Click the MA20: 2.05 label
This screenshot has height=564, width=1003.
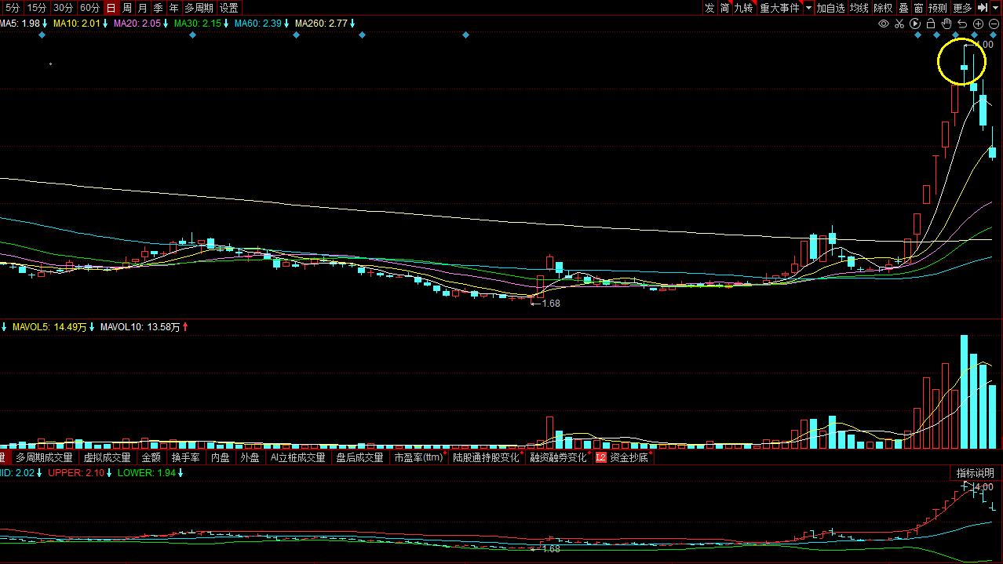click(137, 24)
